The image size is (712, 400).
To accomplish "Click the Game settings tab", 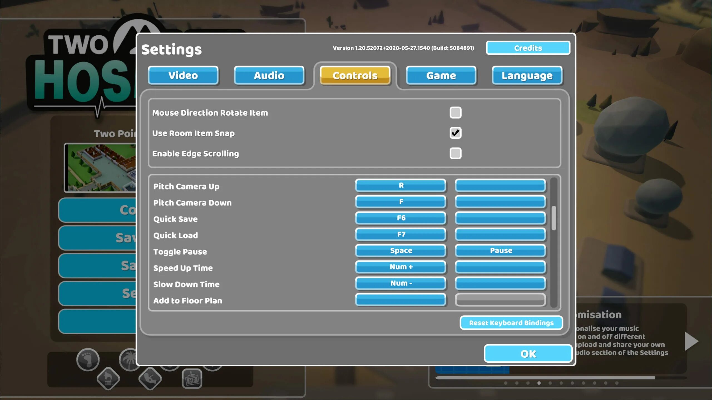I will pos(441,75).
